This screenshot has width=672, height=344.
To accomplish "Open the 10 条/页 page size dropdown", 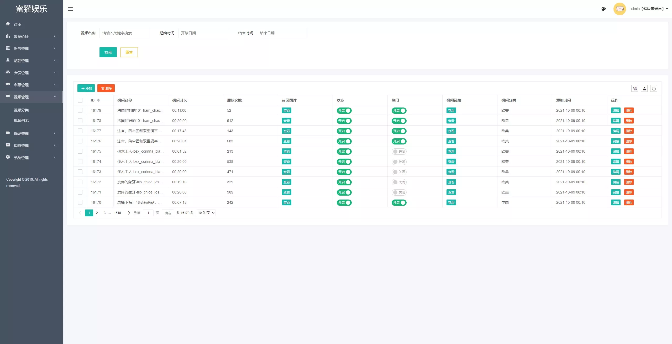I will [206, 213].
